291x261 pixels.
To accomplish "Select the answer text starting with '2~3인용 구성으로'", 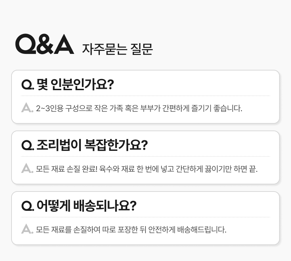I will pos(139,108).
